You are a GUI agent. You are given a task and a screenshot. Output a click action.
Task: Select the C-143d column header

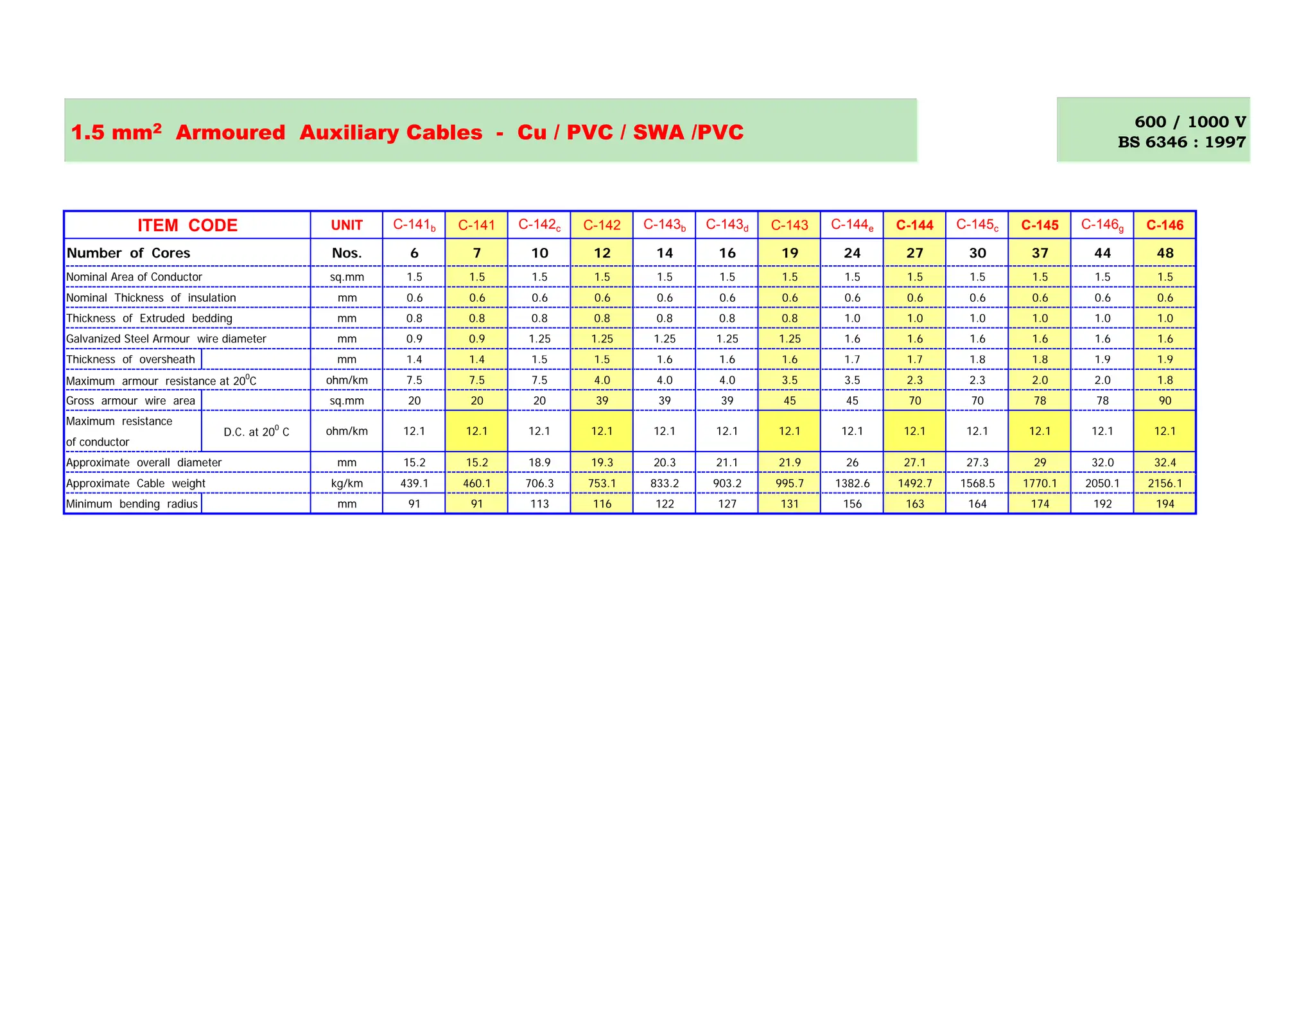pyautogui.click(x=727, y=225)
